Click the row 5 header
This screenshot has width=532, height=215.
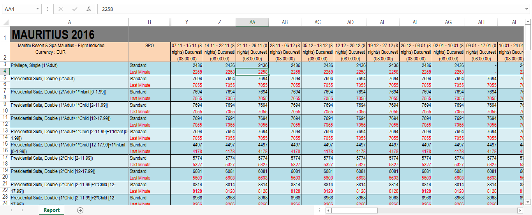point(5,78)
